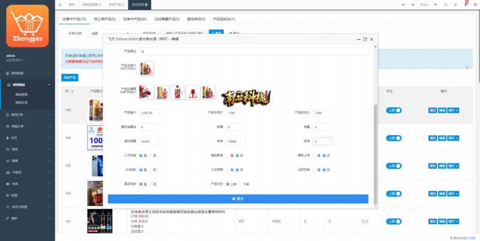The image size is (480, 241).
Task: Click the notification bell with red badge
Action: point(465,4)
